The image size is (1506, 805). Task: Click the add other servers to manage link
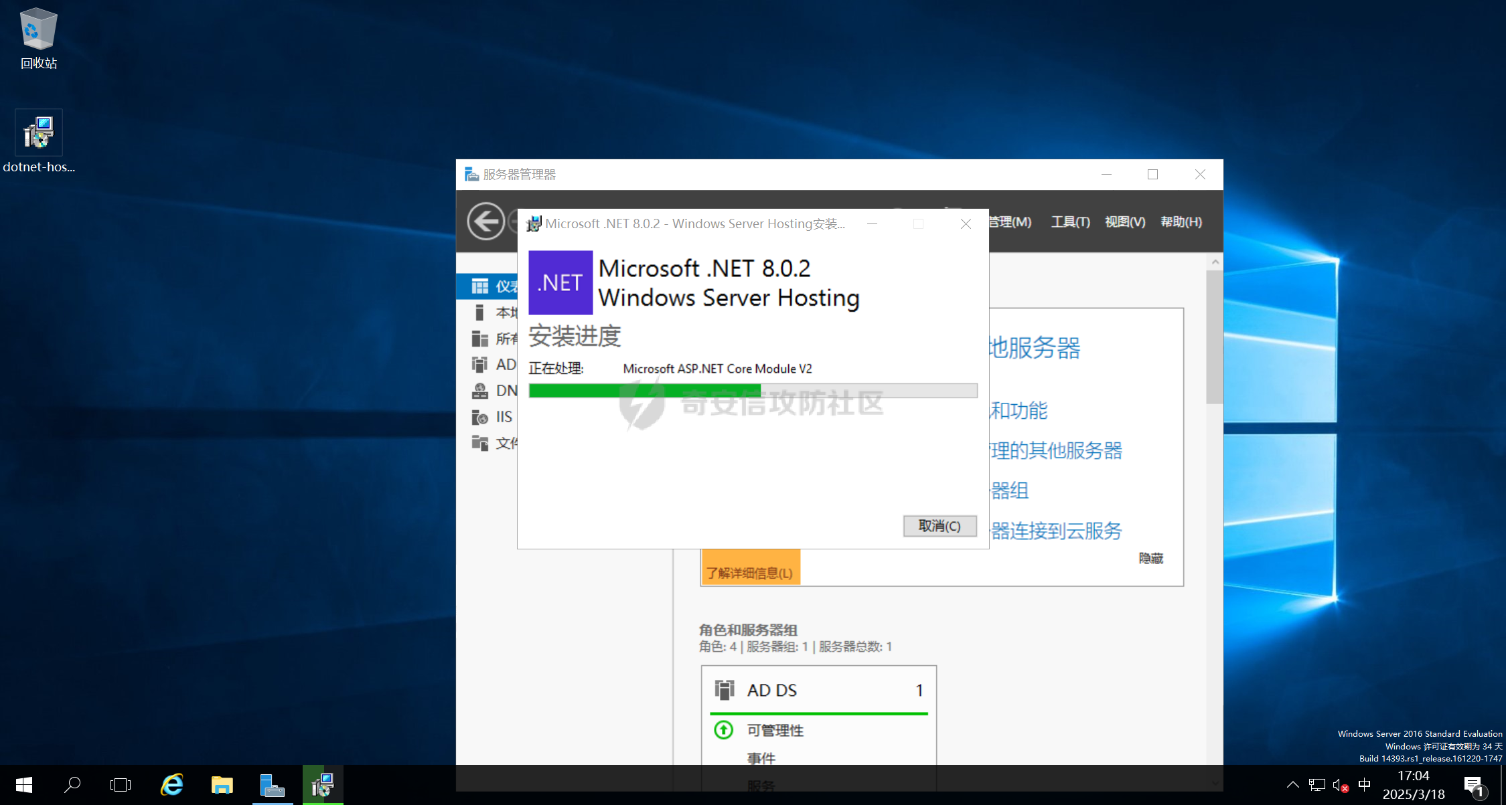point(1056,450)
